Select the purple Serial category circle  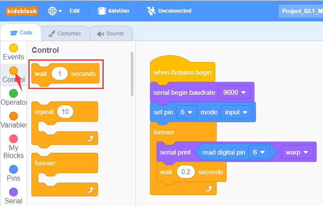pyautogui.click(x=14, y=192)
